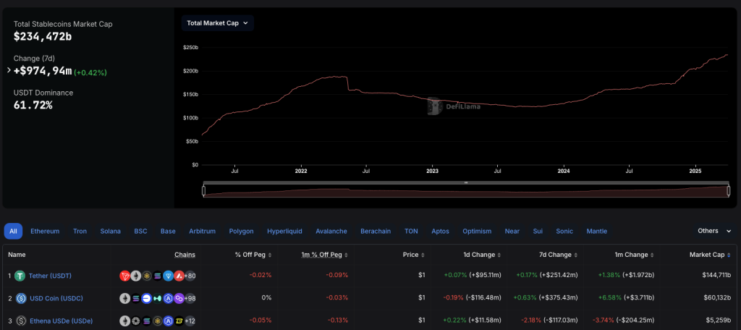The height and width of the screenshot is (330, 741).
Task: Filter by the Optimism tab
Action: (x=477, y=231)
